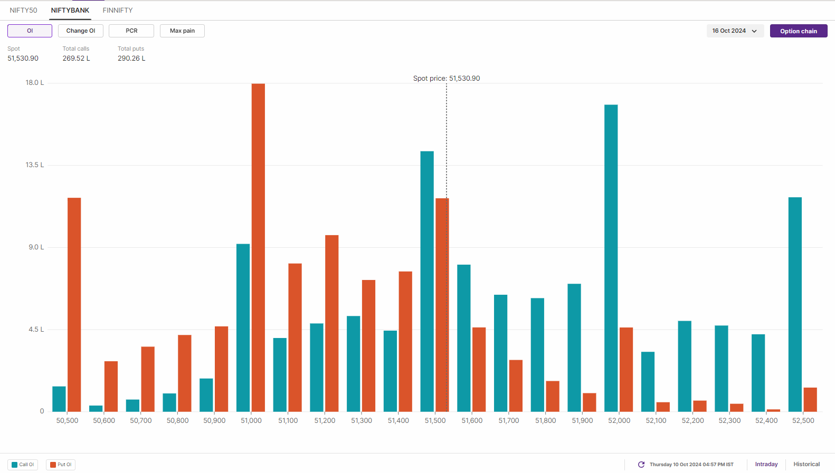Click the 50,500 strike label

pos(67,421)
